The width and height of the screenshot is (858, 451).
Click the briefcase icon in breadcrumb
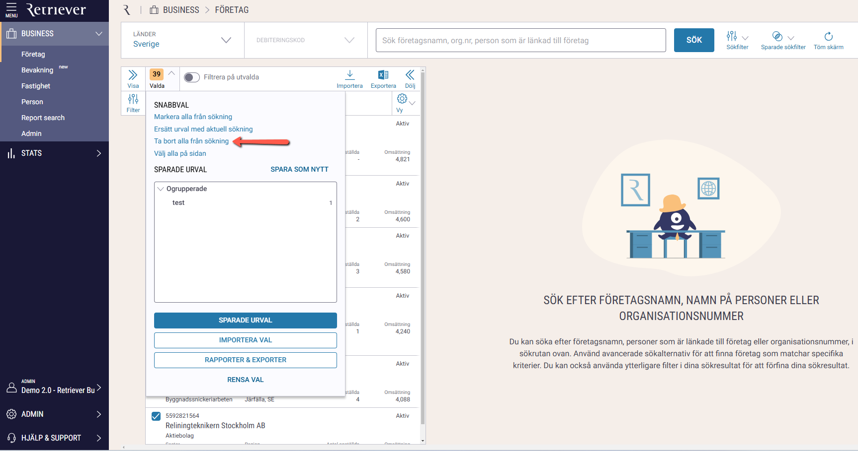(154, 10)
